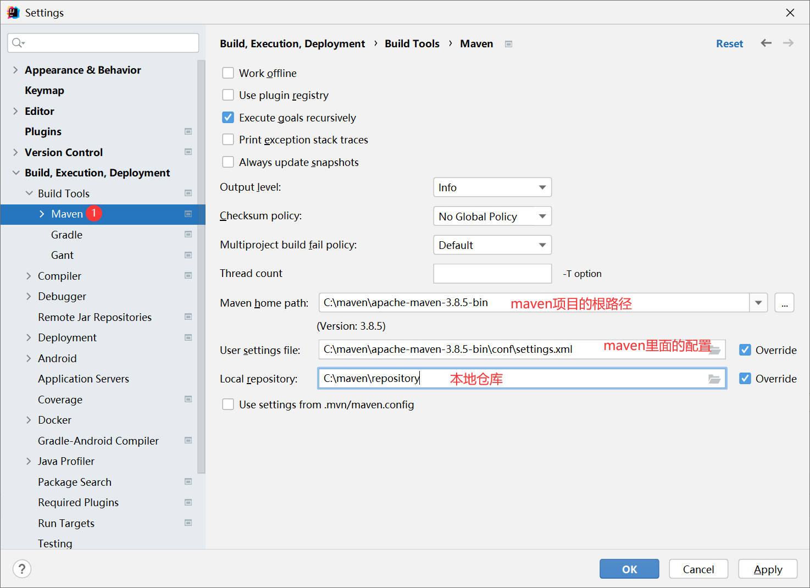Click the Apply button
810x588 pixels.
pos(768,569)
